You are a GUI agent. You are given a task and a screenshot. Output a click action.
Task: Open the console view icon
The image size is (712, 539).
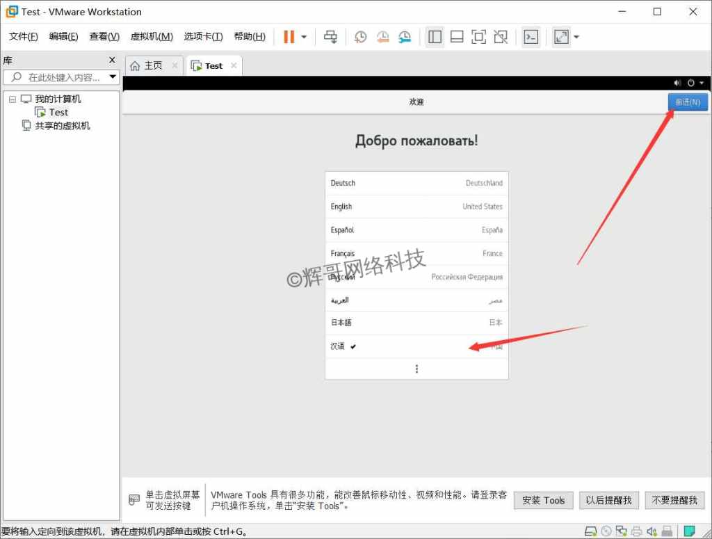click(x=531, y=37)
